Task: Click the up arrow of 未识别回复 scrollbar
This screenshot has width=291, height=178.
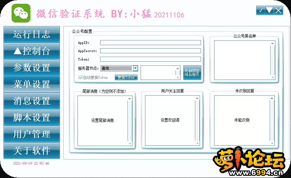Action: click(x=272, y=98)
